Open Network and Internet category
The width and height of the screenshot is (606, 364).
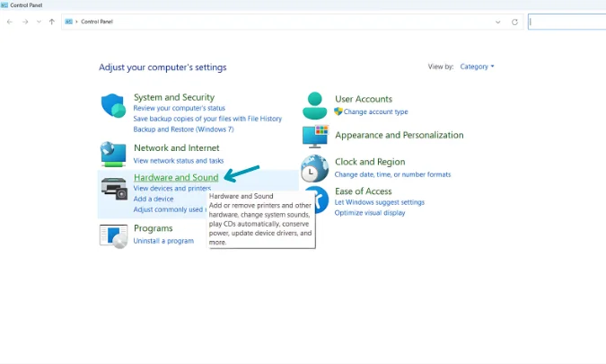point(177,147)
